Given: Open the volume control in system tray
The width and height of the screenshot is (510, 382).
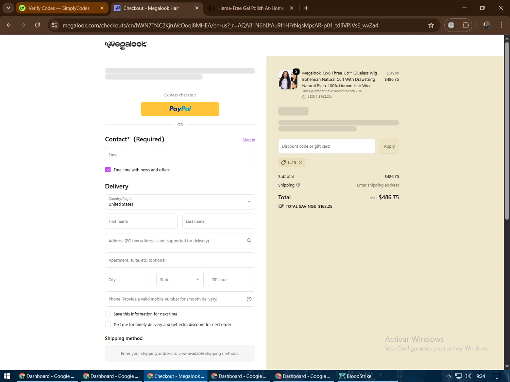Looking at the screenshot, I should pos(468,376).
